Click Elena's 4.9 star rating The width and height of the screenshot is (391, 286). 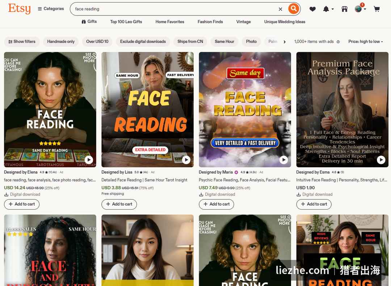point(48,172)
